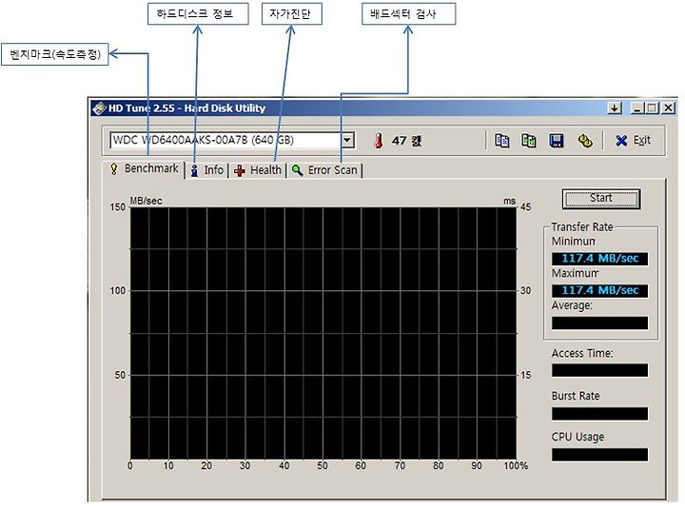Viewport: 685px width, 508px height.
Task: Click the Burst Rate value box
Action: point(599,414)
